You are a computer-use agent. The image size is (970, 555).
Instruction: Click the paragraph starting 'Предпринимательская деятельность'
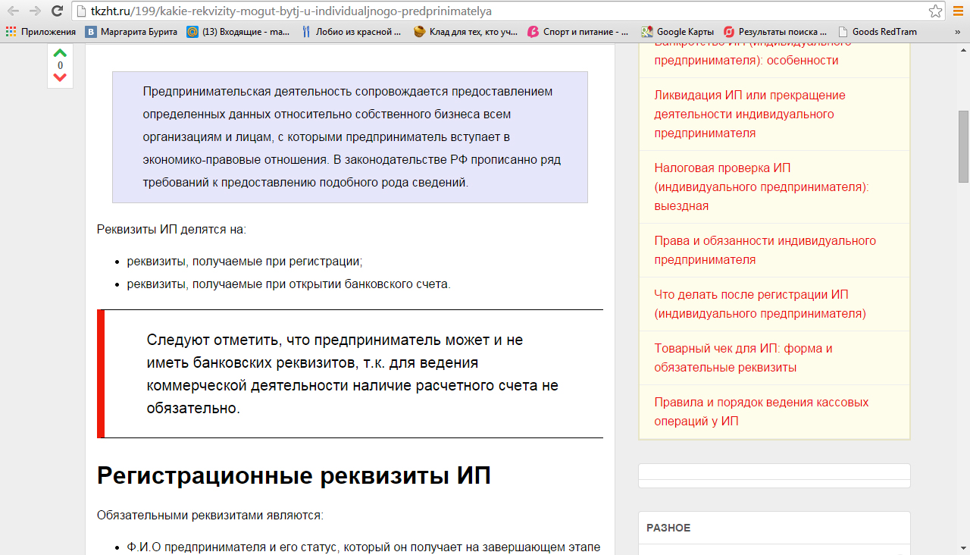click(x=352, y=137)
